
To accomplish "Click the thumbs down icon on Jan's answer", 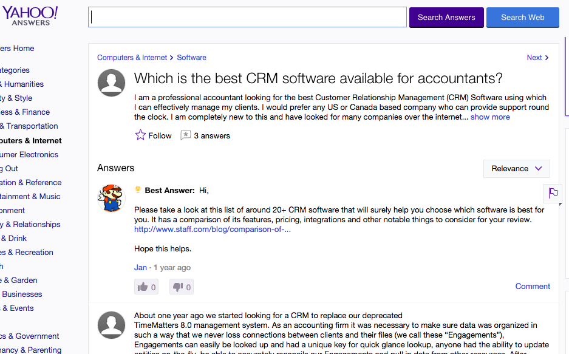I will (x=178, y=287).
